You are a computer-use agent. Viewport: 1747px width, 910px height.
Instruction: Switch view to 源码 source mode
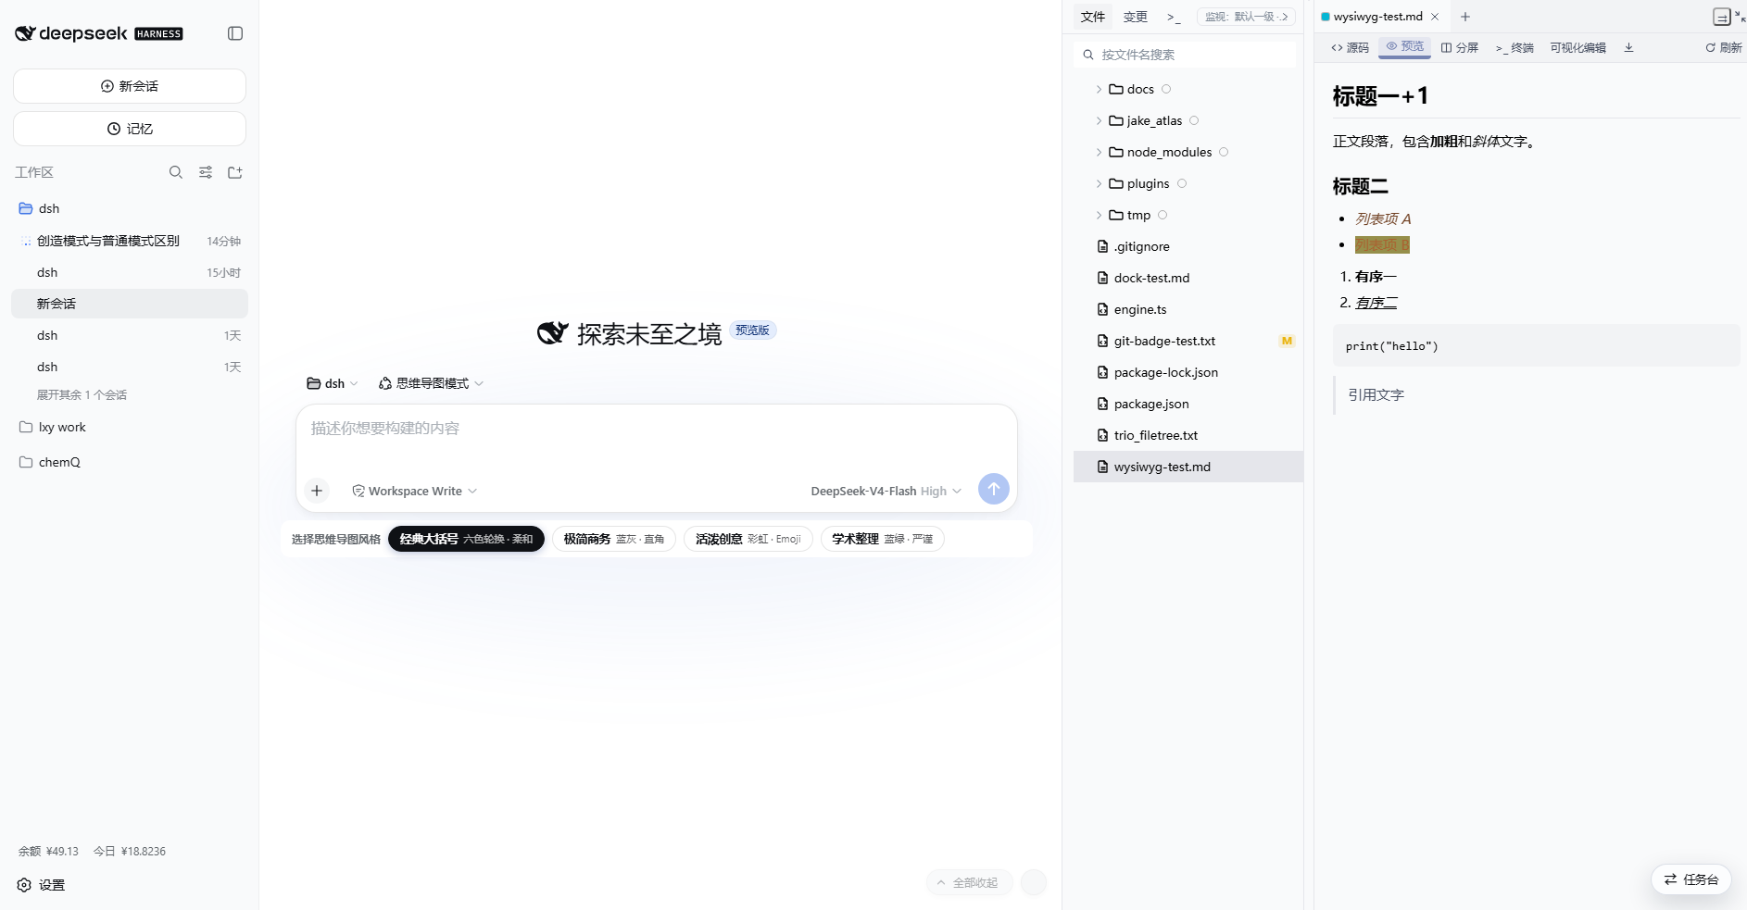[1350, 47]
